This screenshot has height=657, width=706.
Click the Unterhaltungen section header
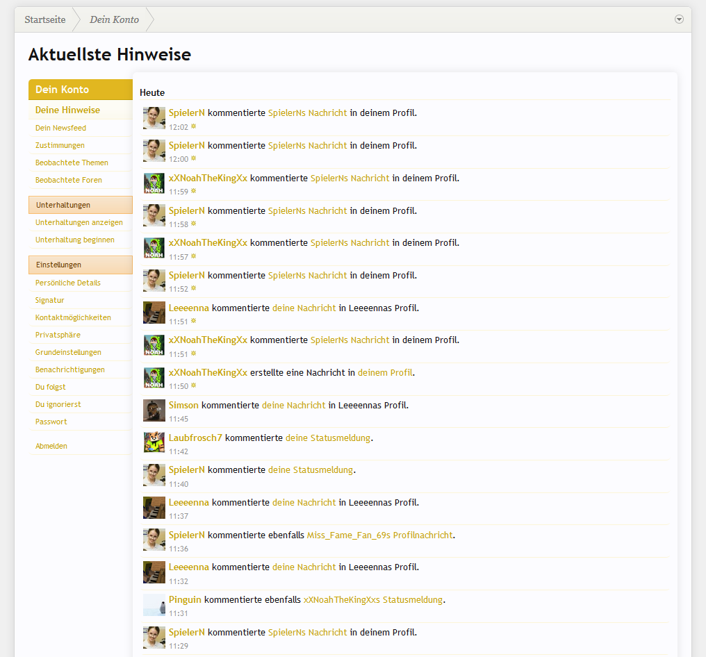81,205
